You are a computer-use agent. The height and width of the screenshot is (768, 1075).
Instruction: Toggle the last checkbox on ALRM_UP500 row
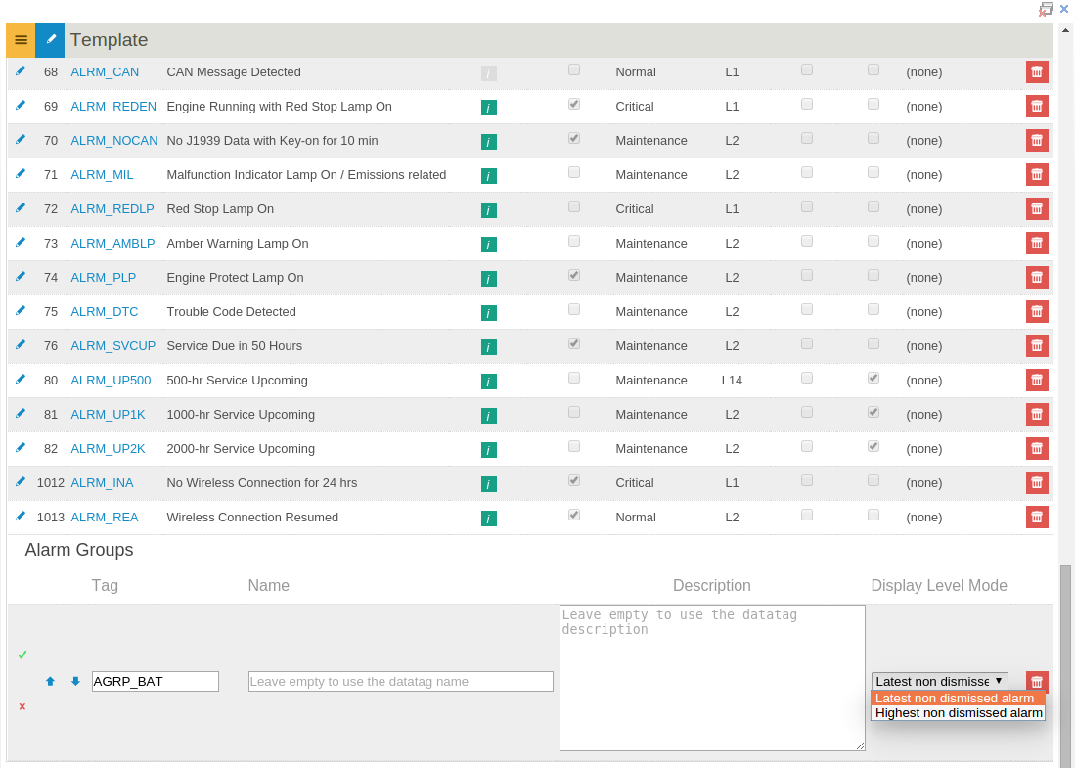pos(873,378)
